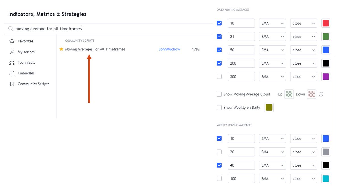
Task: Open the green color swatch for daily 21
Action: click(326, 37)
